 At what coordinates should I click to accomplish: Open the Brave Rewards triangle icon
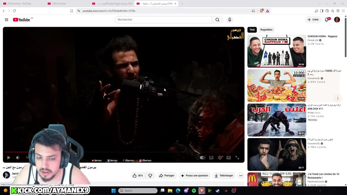point(268,11)
